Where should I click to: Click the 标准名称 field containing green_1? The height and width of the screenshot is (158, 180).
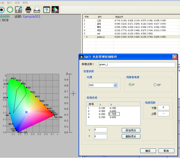pyautogui.click(x=137, y=64)
